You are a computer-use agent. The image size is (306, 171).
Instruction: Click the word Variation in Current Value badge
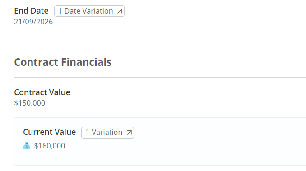click(x=107, y=133)
